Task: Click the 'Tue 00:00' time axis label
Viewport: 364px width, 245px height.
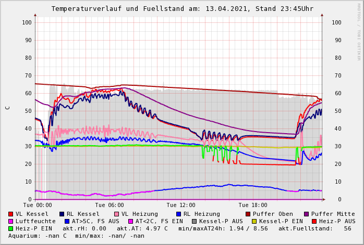Action: 38,205
